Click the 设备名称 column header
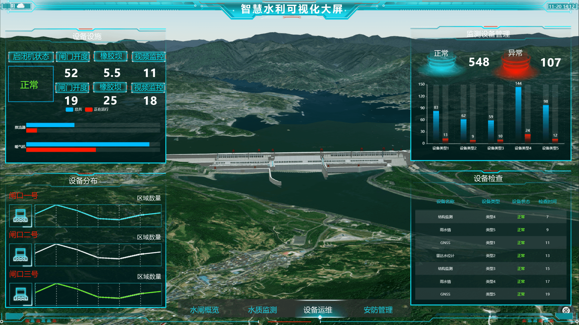 [445, 201]
